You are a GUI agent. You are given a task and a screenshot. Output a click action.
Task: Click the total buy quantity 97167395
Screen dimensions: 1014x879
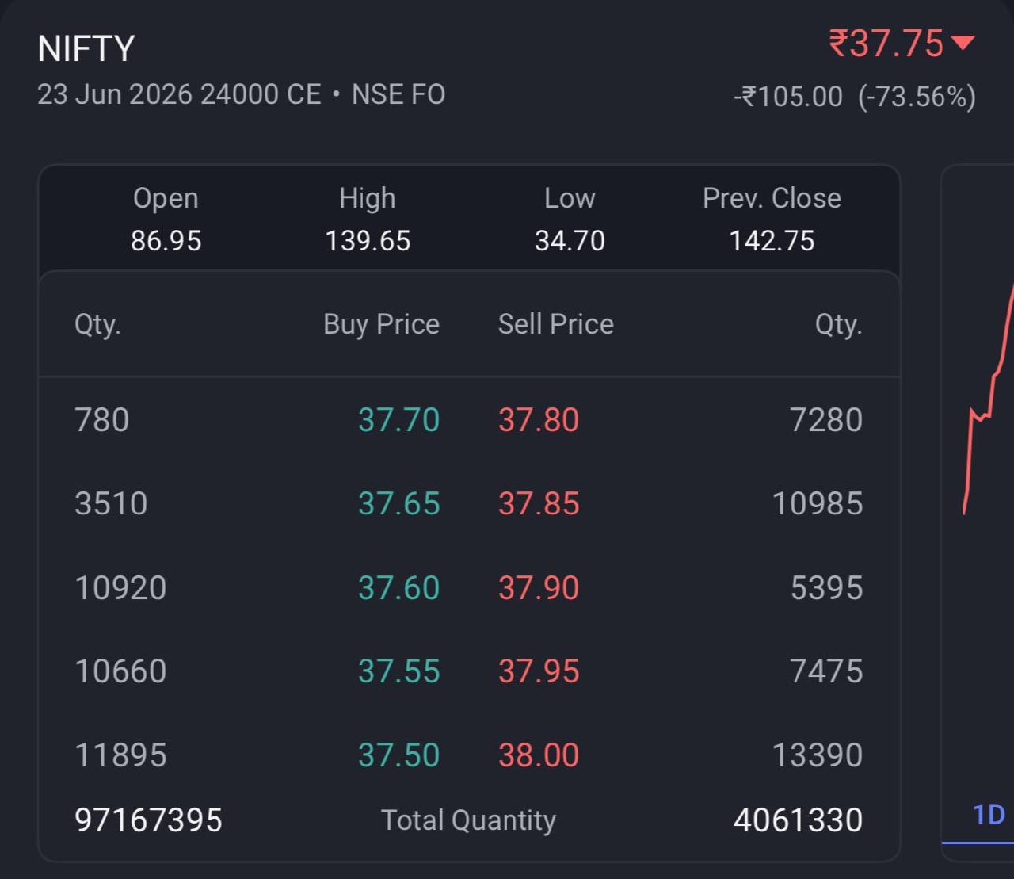[x=148, y=820]
